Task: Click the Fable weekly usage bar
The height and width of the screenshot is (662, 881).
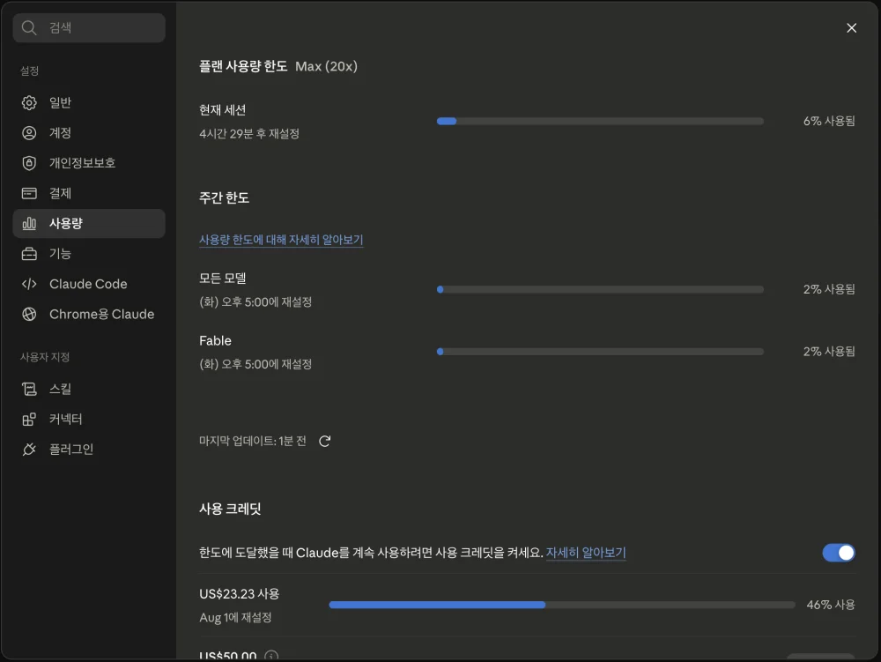Action: tap(600, 352)
